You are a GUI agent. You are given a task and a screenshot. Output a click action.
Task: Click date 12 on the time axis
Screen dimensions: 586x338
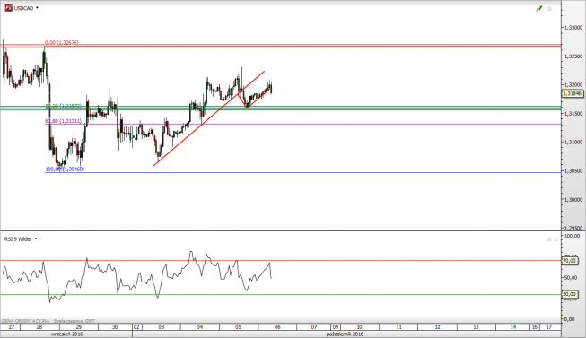(437, 327)
